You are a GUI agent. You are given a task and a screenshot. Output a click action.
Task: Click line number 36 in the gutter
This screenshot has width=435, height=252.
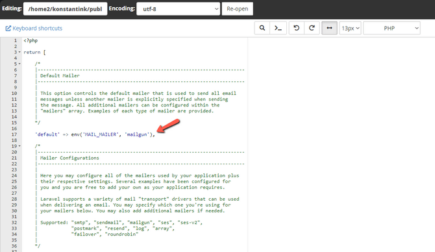pyautogui.click(x=14, y=246)
